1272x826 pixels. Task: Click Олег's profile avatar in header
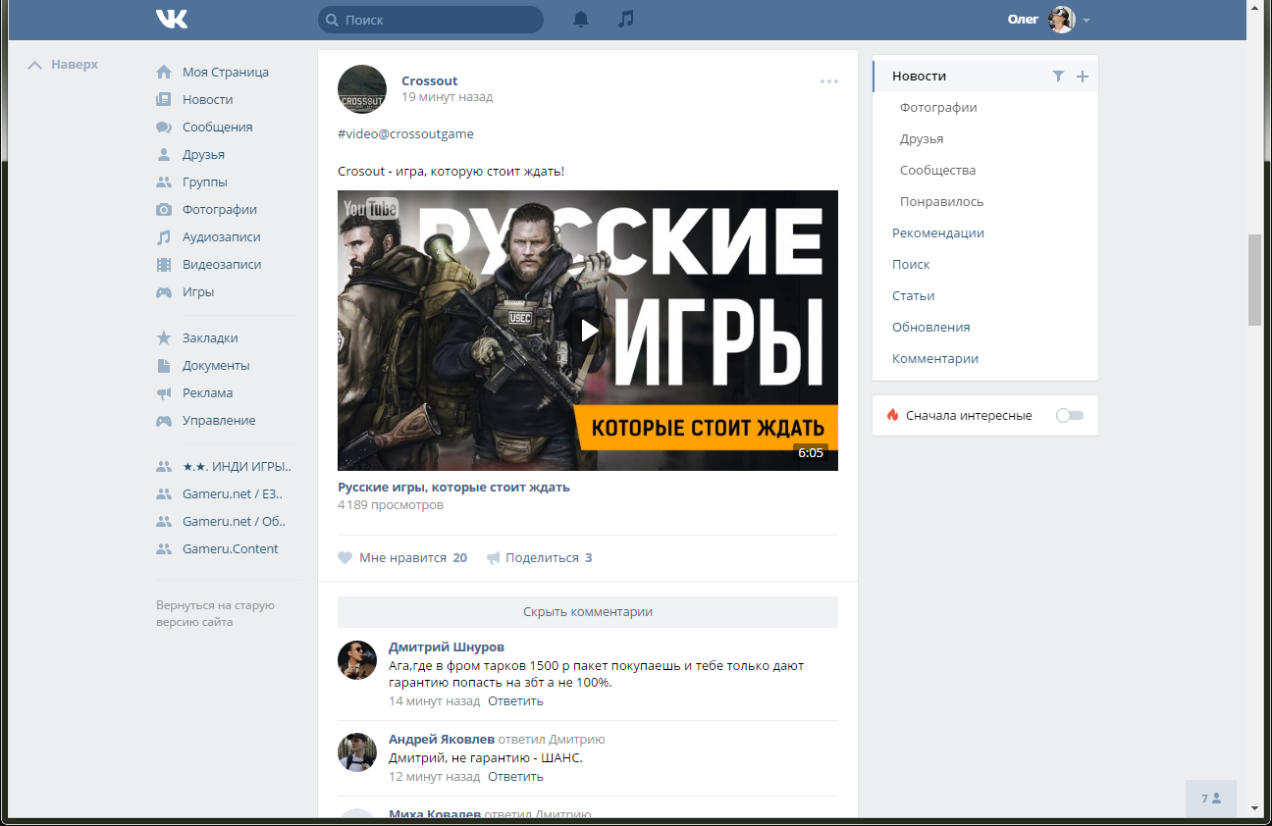(1062, 20)
